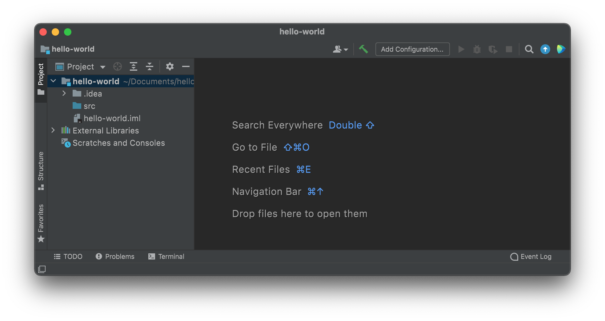Click the Navigation Bar hint text
Screen dimensions: 605x321
point(266,192)
